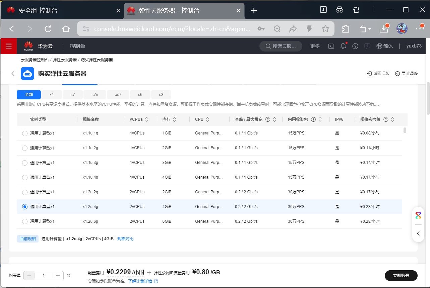The image size is (430, 288).
Task: Select the 全部 spec filter tab
Action: pyautogui.click(x=29, y=95)
